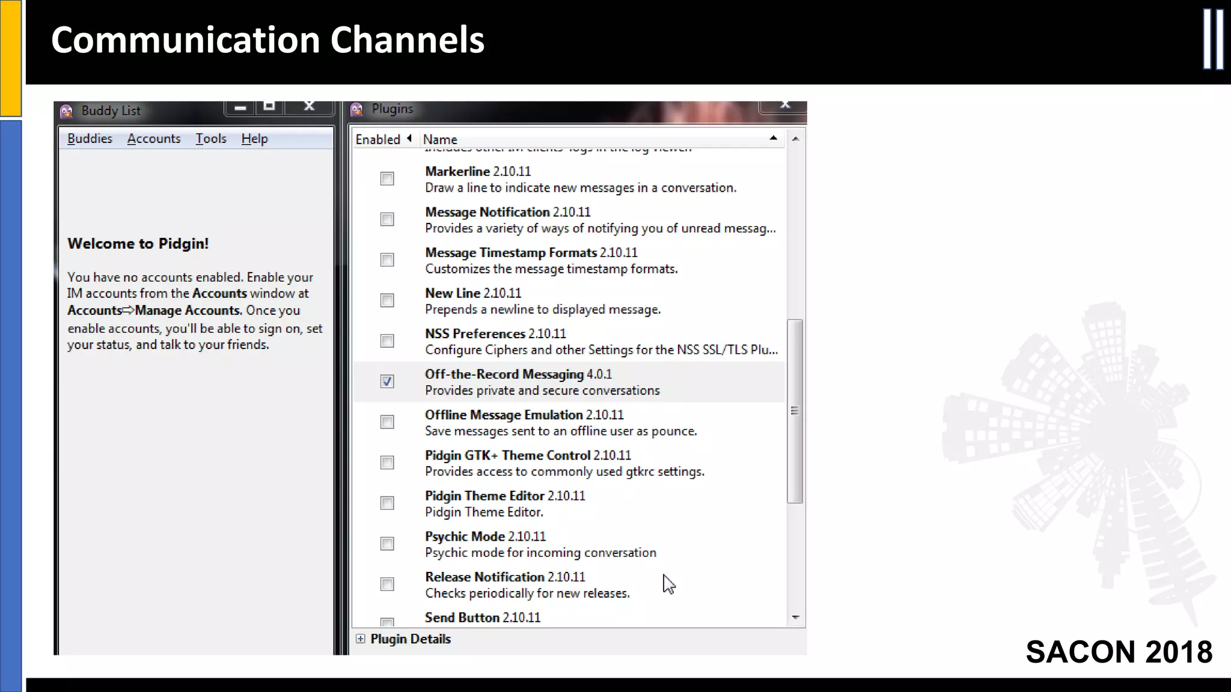Enable the Release Notification plugin checkbox
This screenshot has height=692, width=1231.
coord(387,584)
